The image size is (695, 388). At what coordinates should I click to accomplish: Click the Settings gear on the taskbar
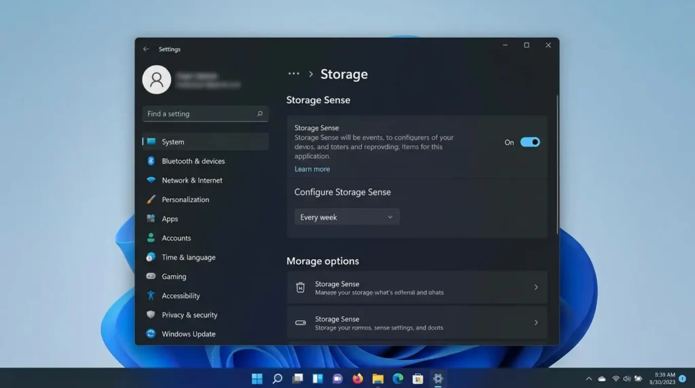[x=438, y=379]
